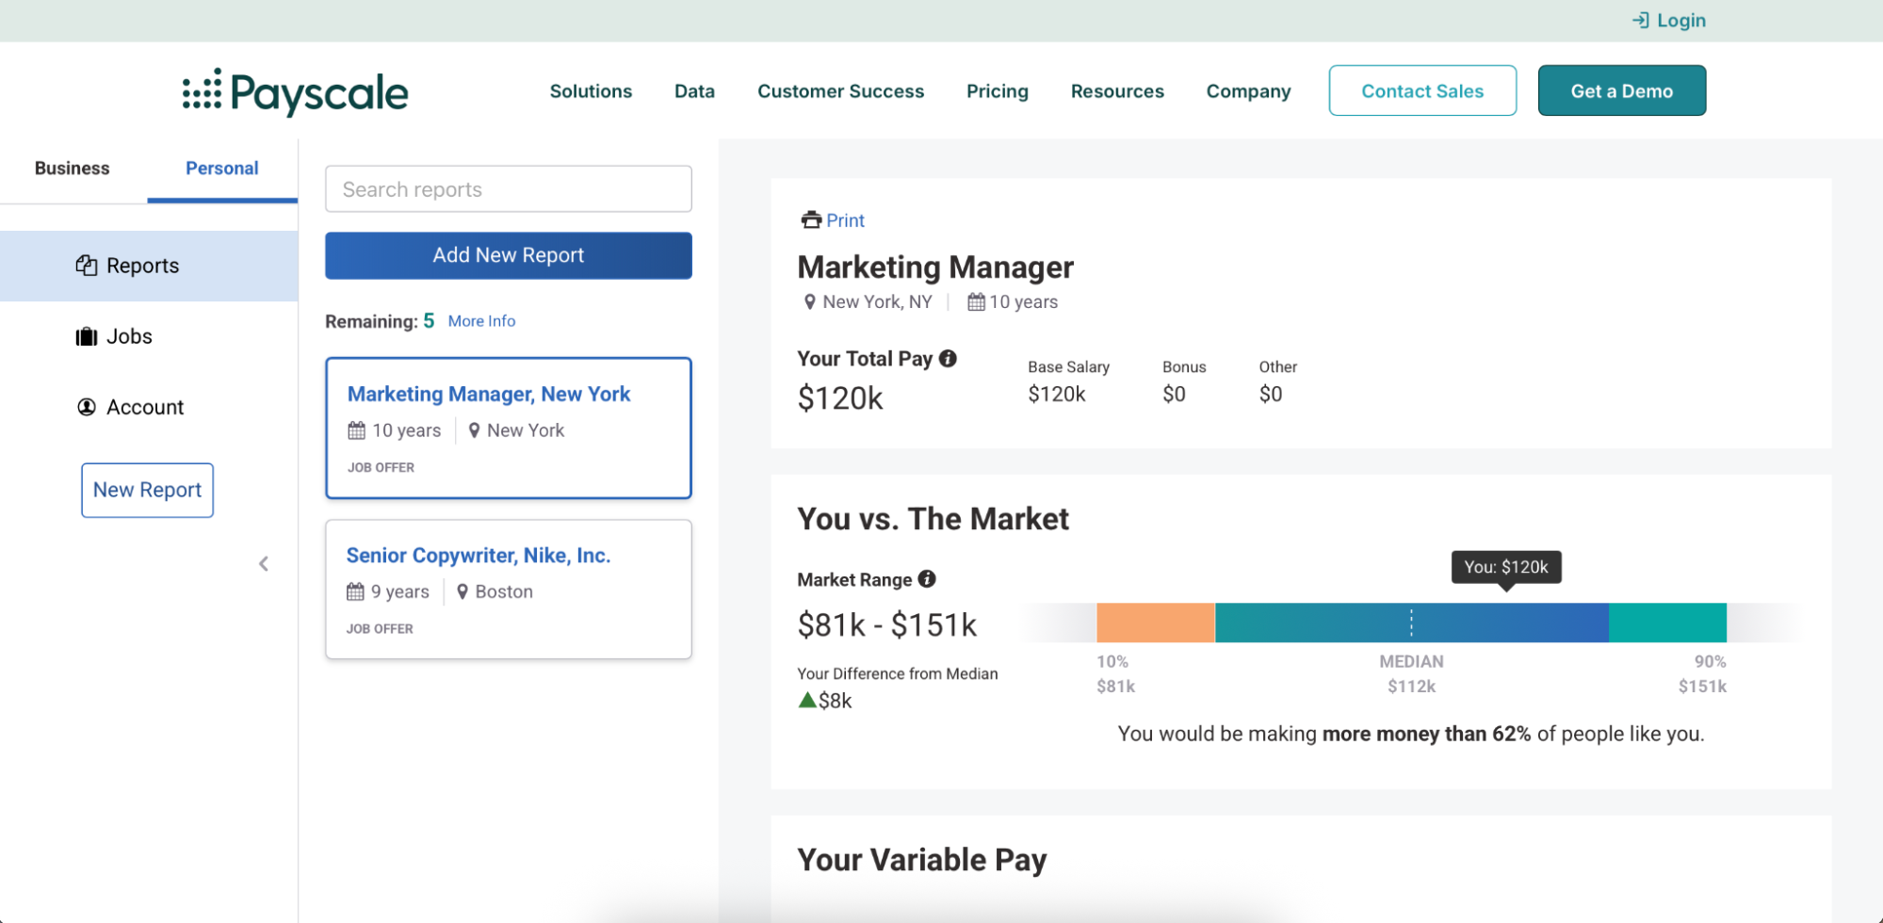Open the Company menu
The width and height of the screenshot is (1883, 923).
(x=1248, y=91)
